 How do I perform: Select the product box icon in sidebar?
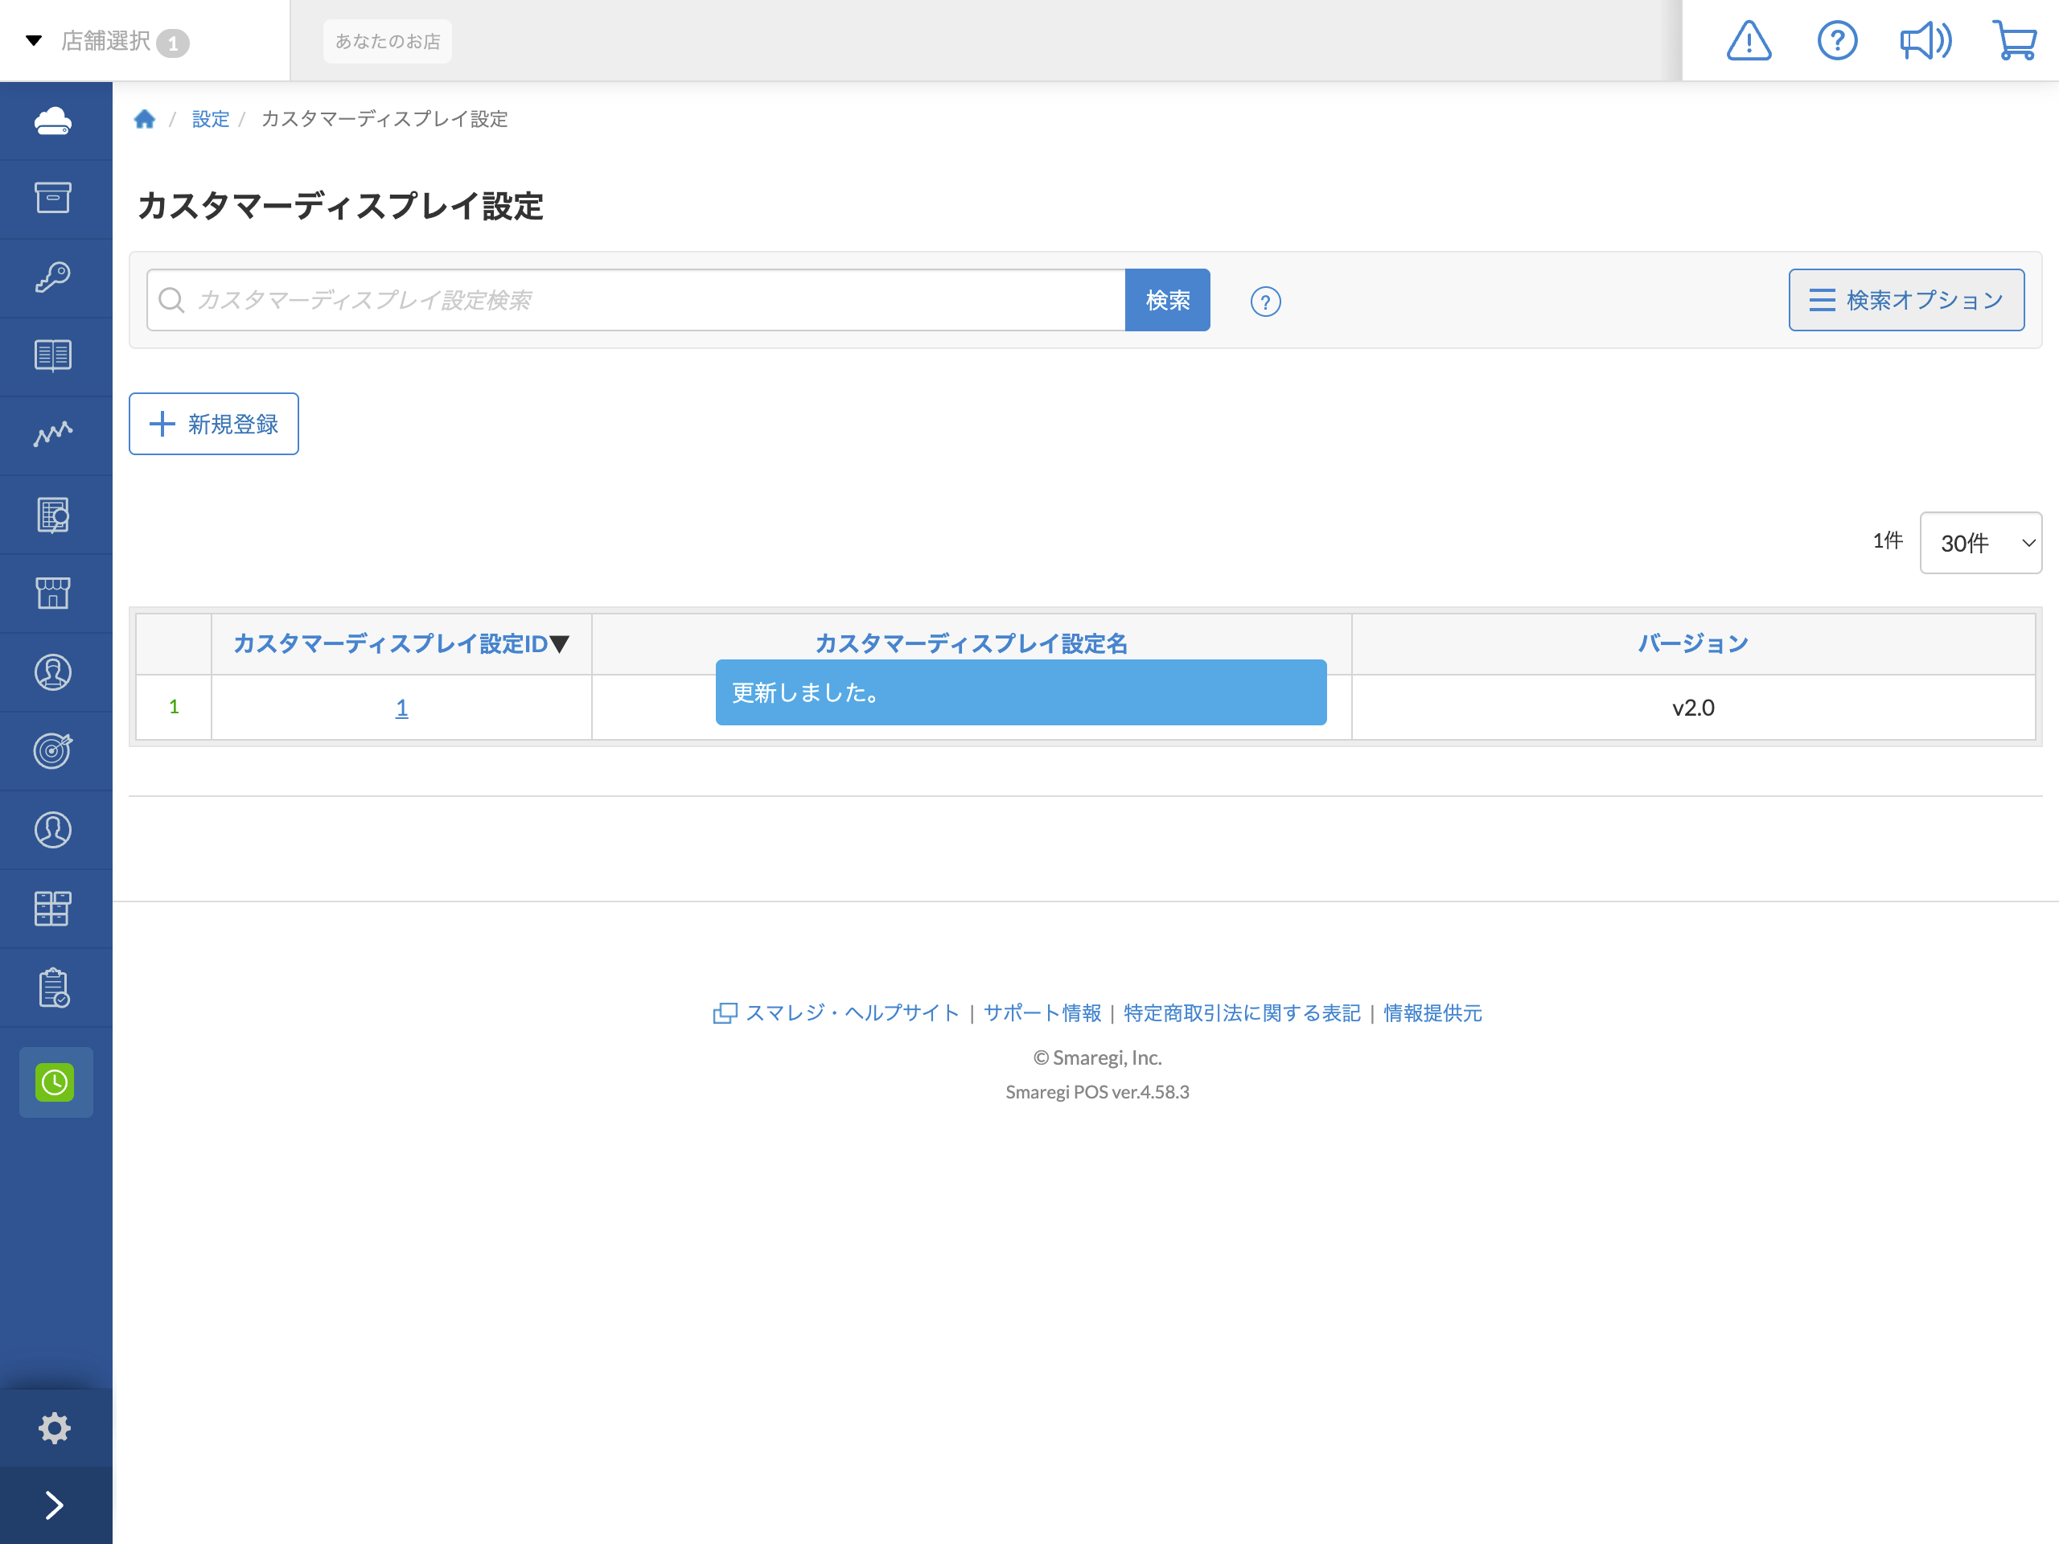(55, 197)
